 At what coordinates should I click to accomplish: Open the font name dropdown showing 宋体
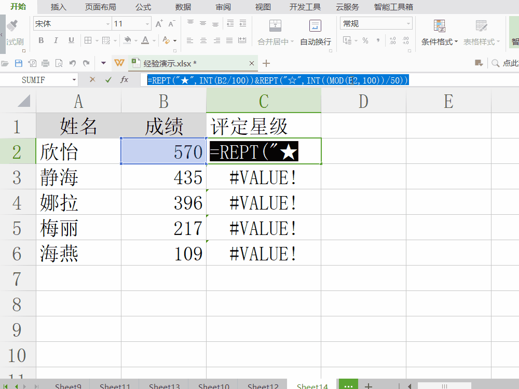pos(108,24)
